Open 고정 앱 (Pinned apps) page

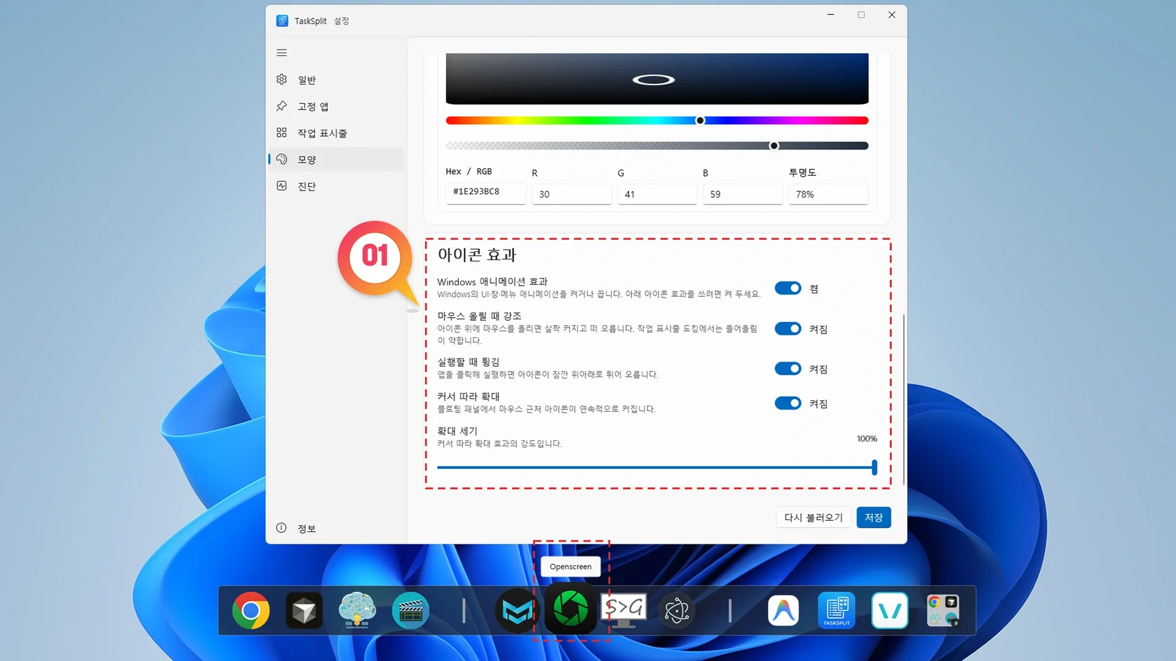tap(336, 106)
